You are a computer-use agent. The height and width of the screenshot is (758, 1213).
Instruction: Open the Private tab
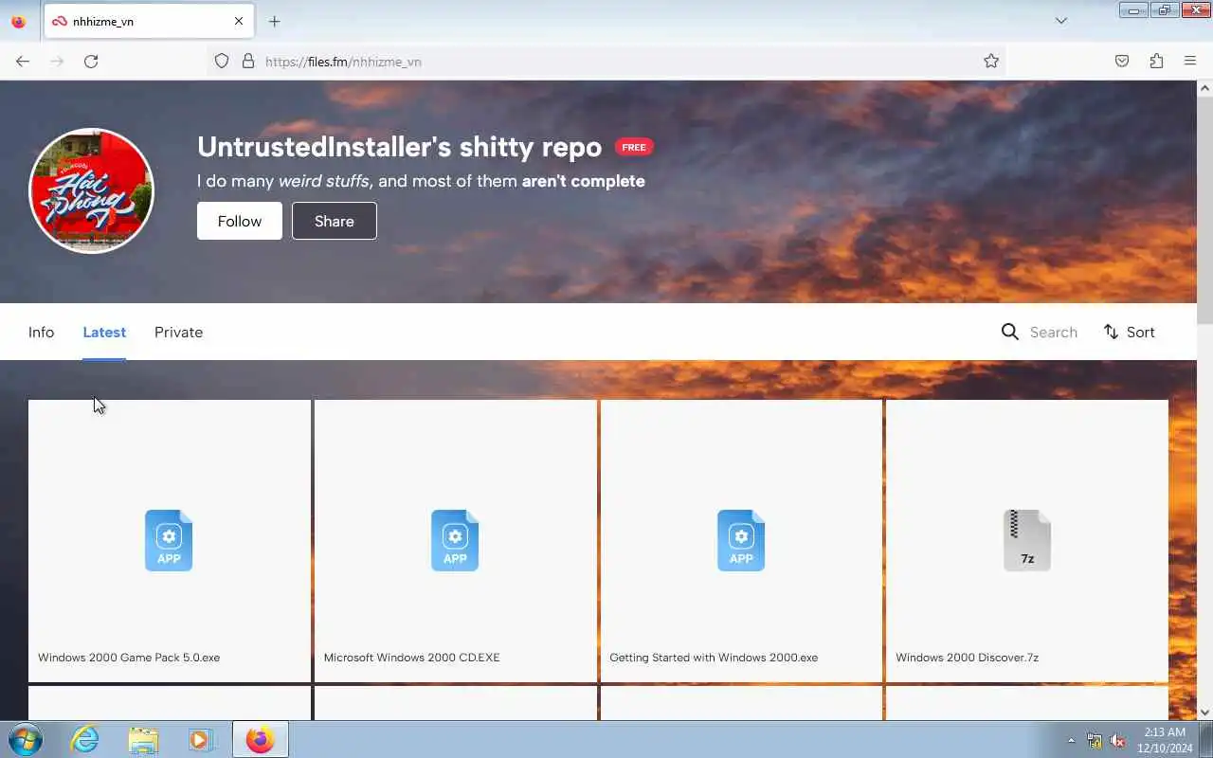pos(178,333)
